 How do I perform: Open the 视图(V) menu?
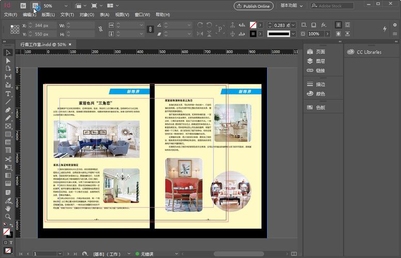[122, 14]
